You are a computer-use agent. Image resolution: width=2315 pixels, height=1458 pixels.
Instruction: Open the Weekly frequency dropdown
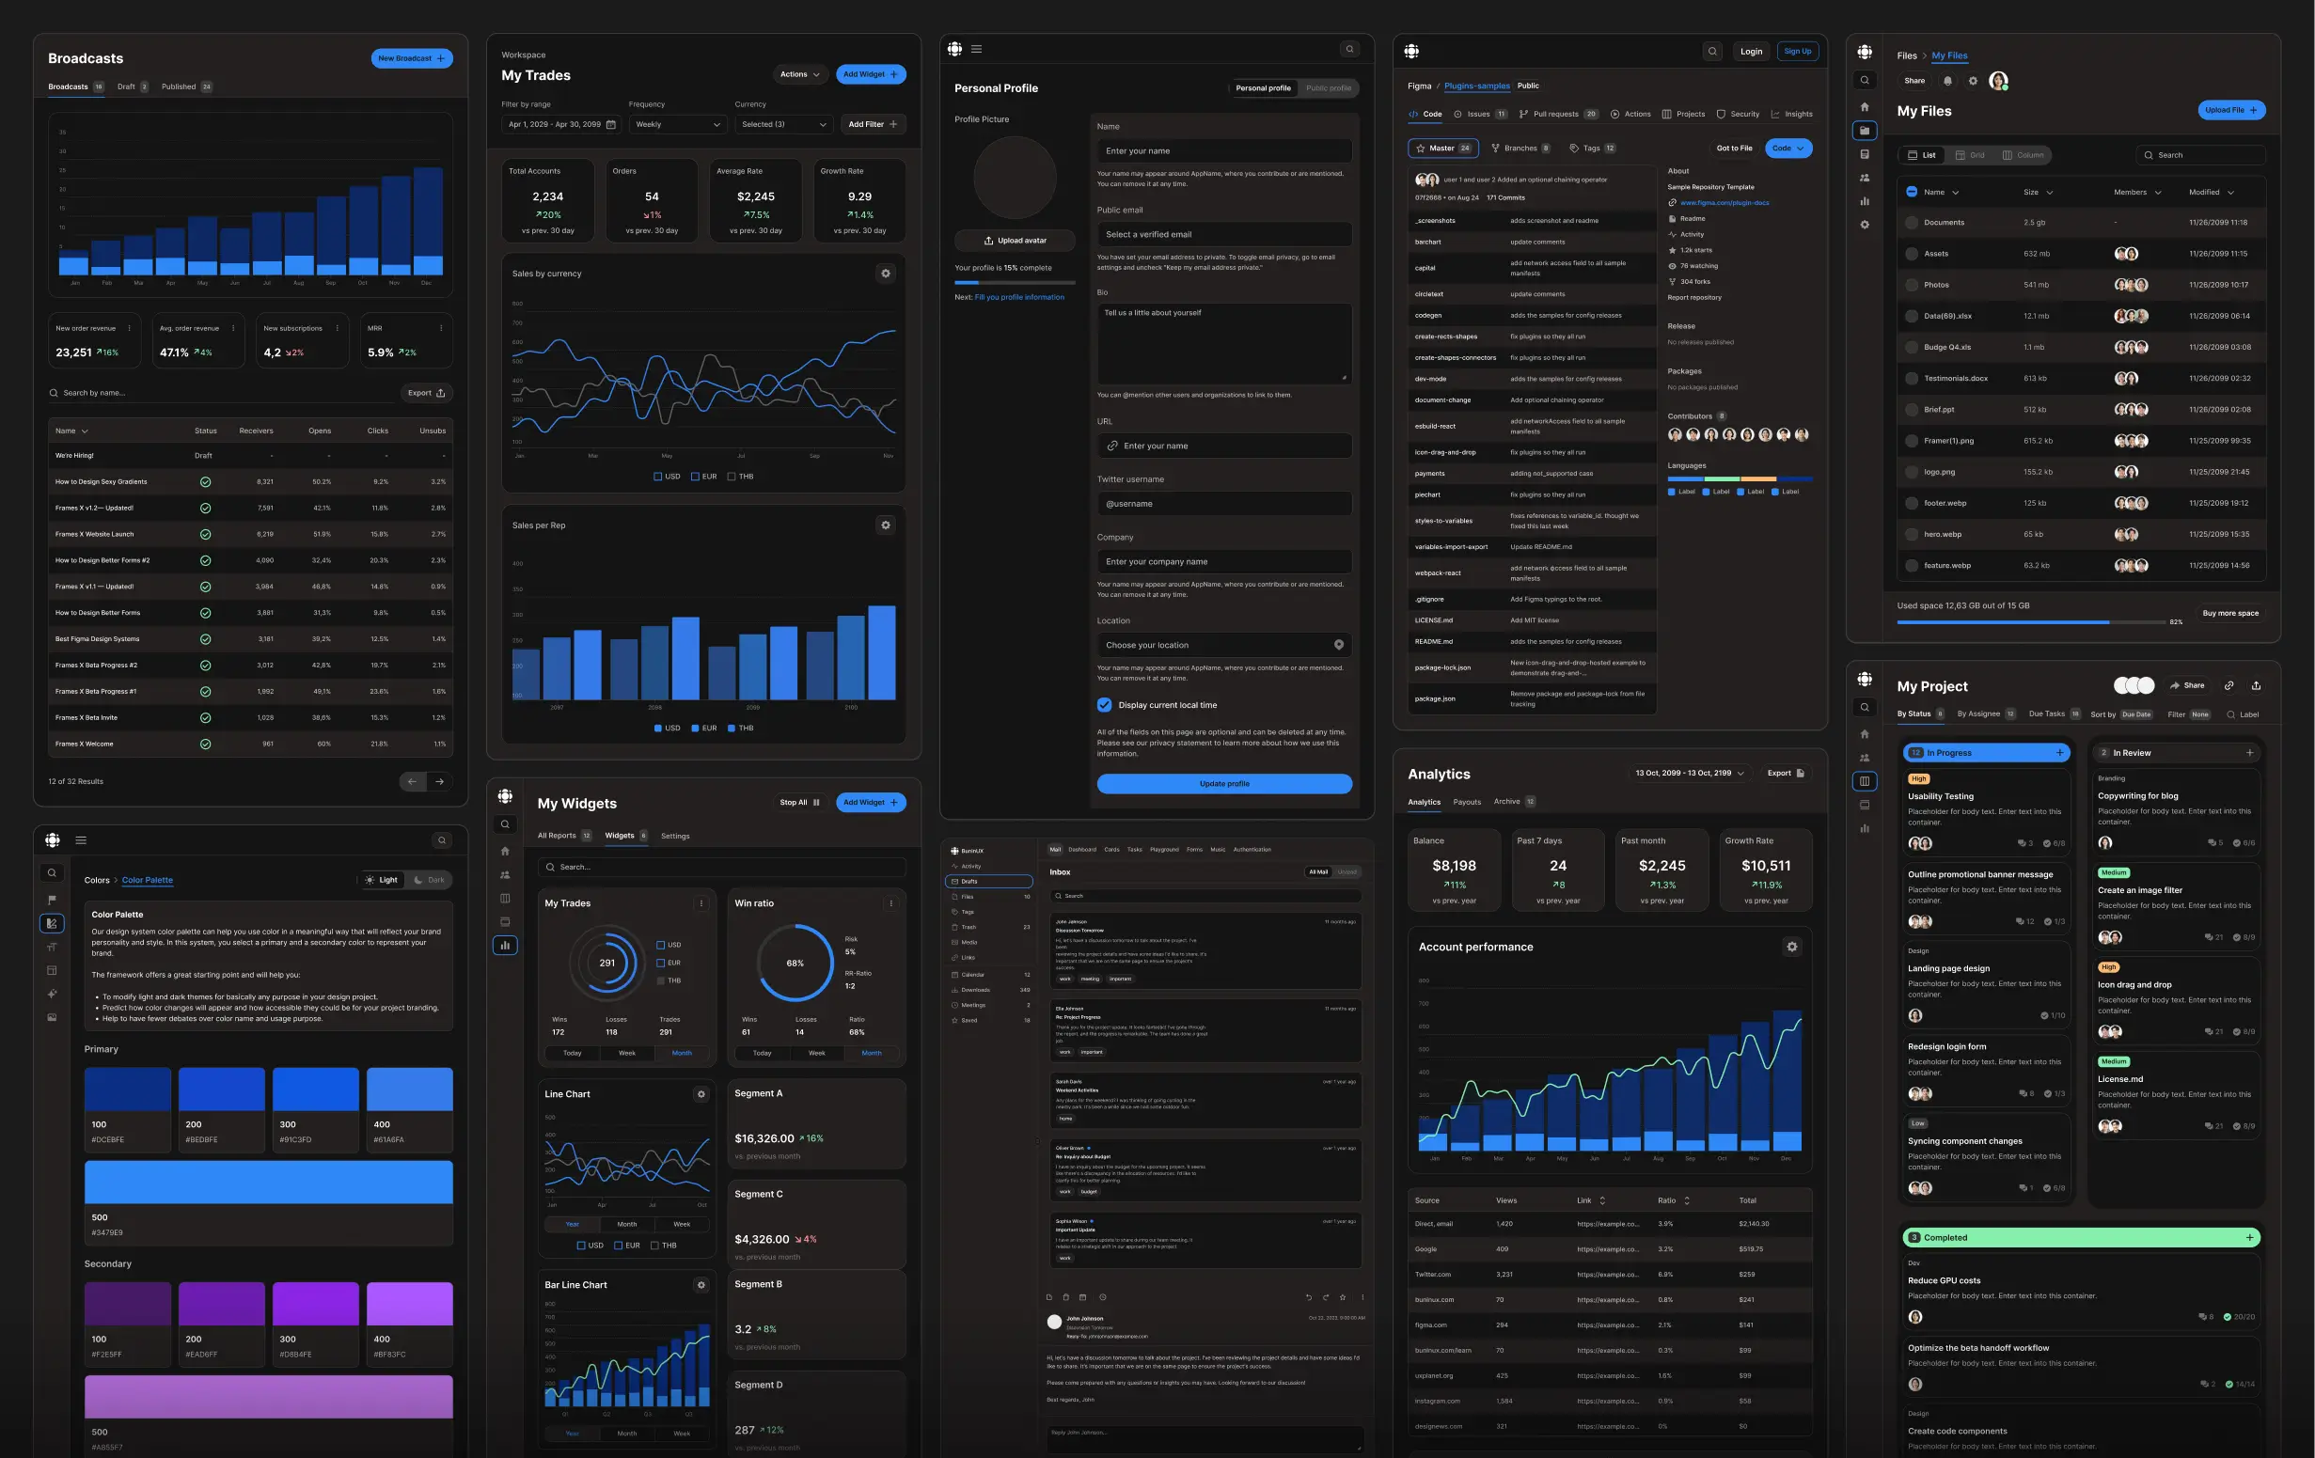coord(677,124)
